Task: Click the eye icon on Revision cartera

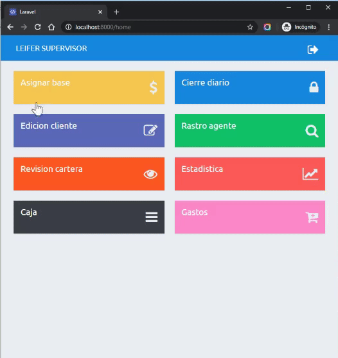Action: (x=150, y=175)
